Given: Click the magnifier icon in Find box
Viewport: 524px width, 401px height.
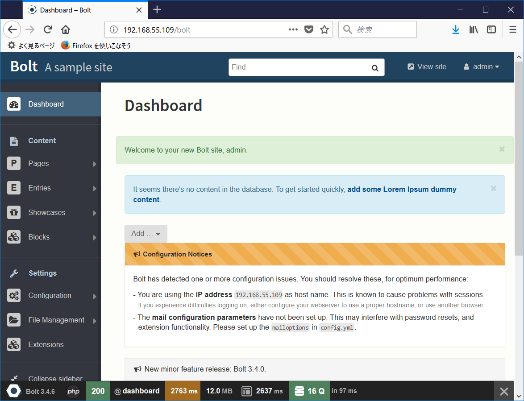Looking at the screenshot, I should pos(375,68).
